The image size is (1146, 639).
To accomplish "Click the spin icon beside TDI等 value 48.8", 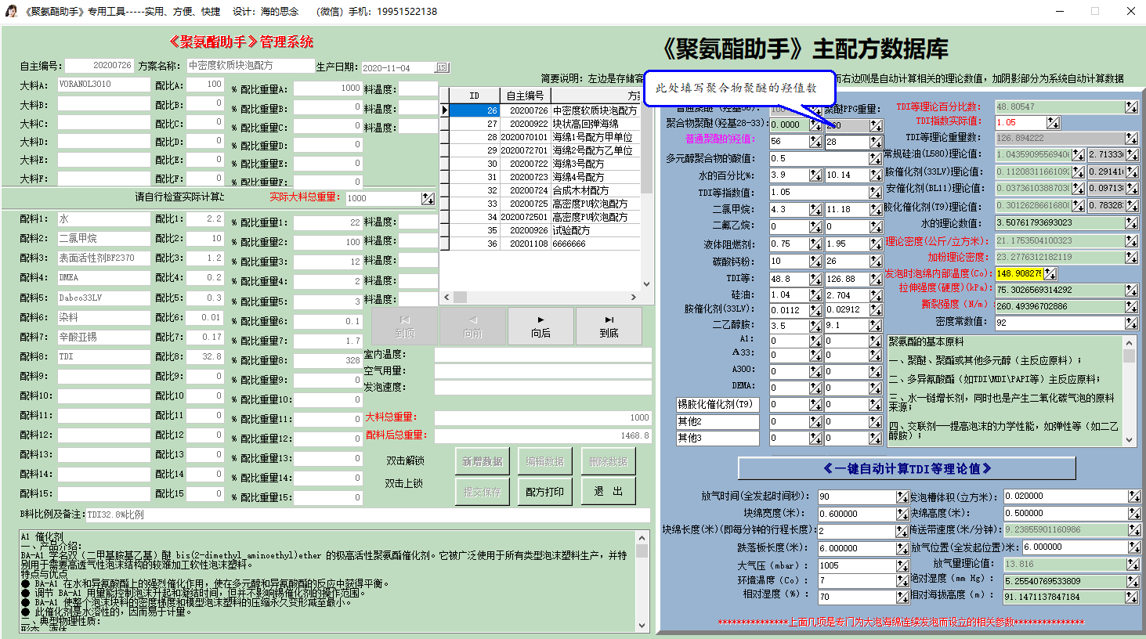I will coord(815,279).
